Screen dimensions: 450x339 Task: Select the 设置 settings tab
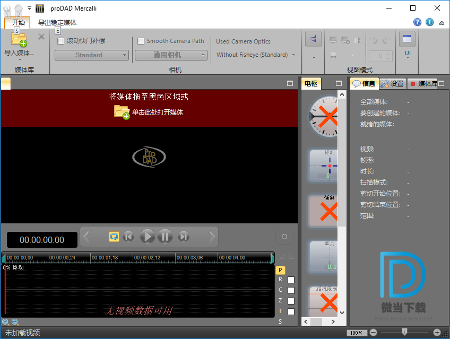tap(393, 83)
